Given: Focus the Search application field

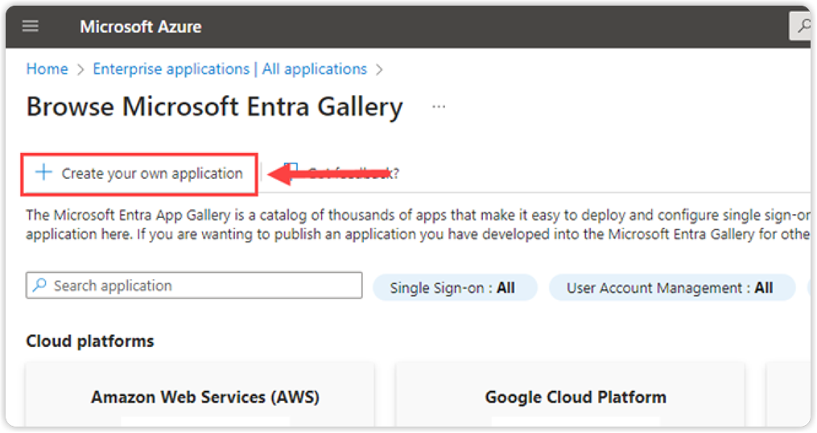Looking at the screenshot, I should [194, 286].
